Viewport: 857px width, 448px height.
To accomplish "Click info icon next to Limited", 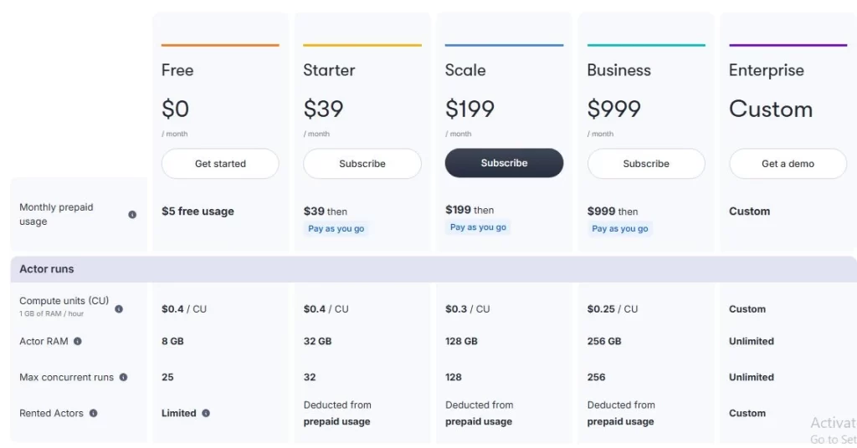I will 206,413.
